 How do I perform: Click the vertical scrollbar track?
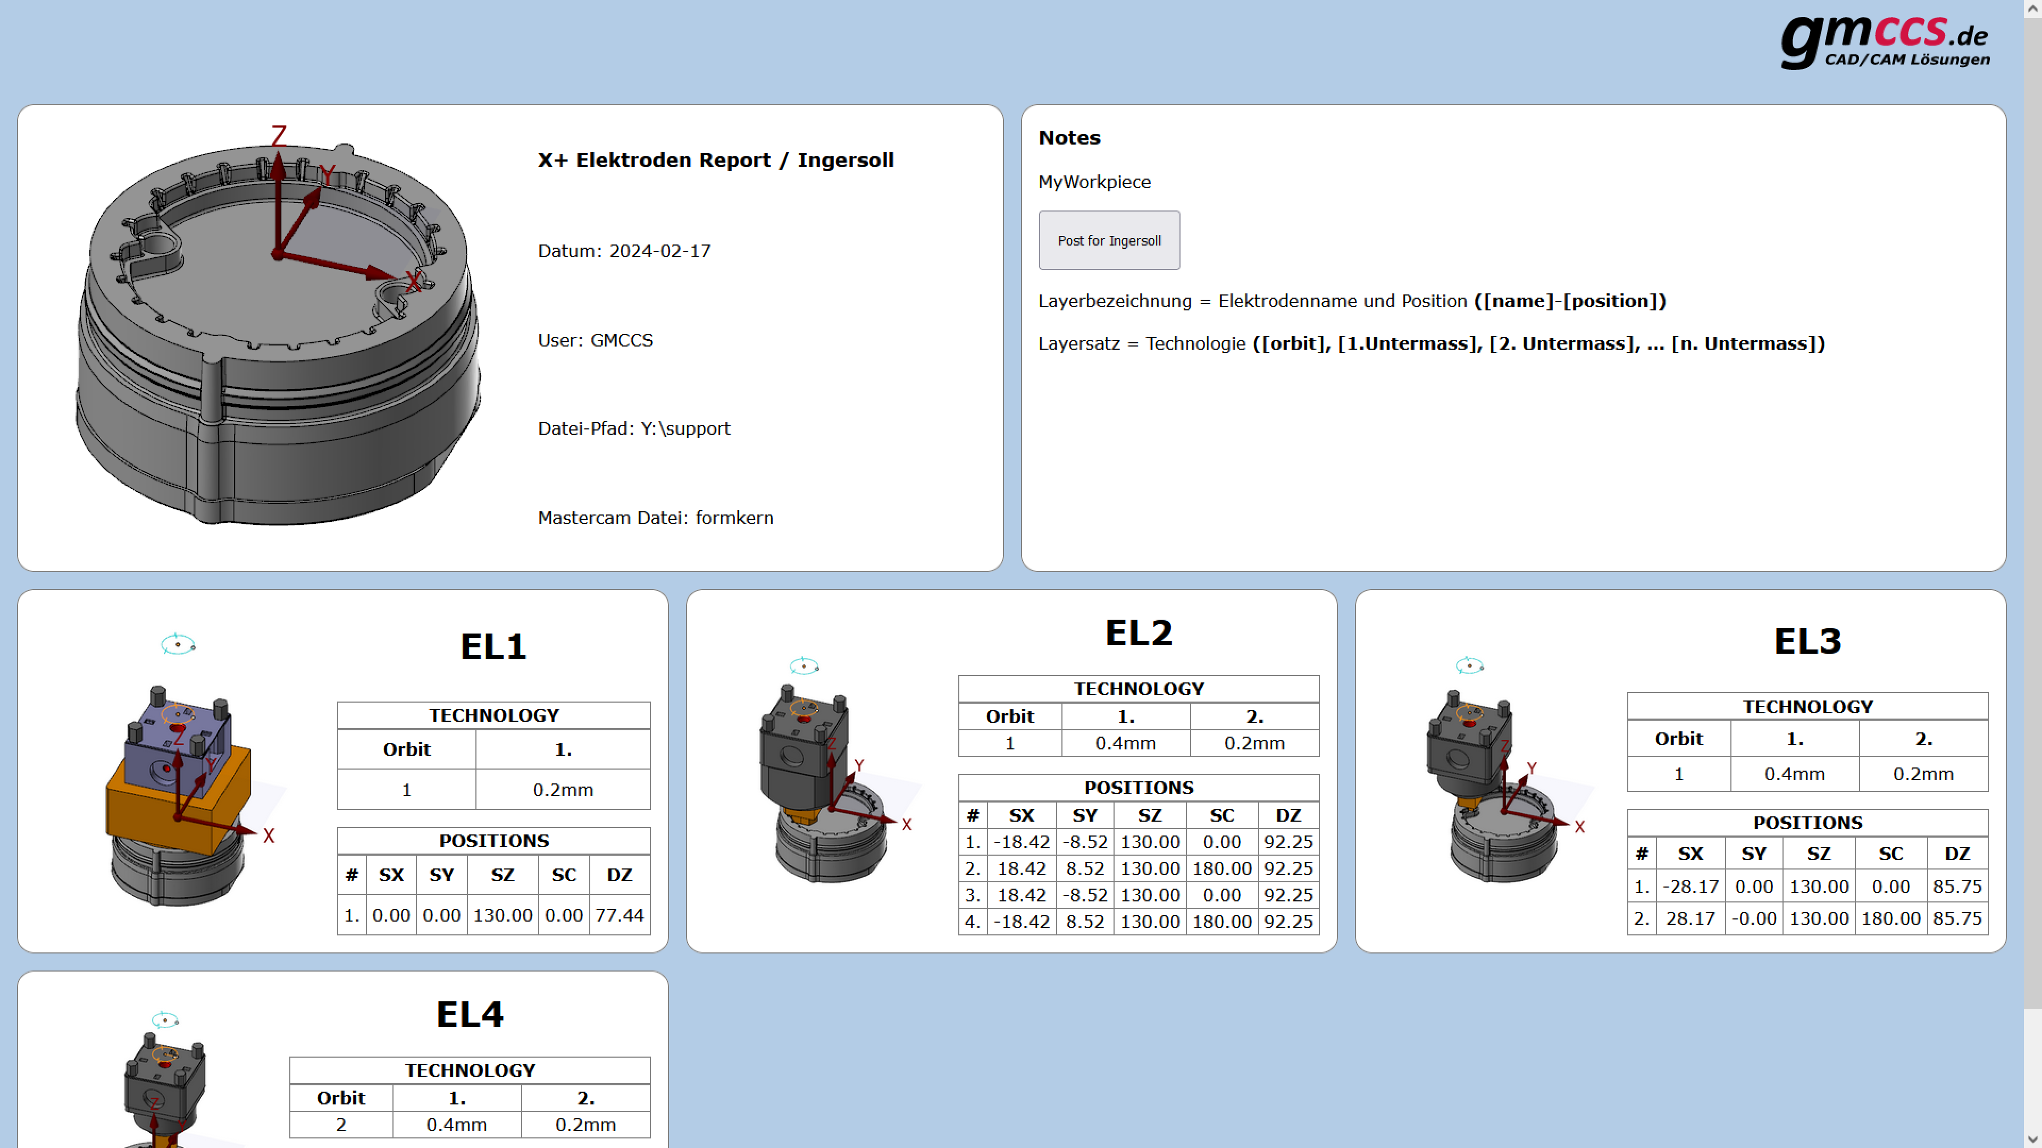(x=2032, y=1069)
